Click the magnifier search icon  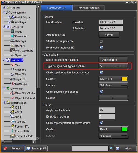point(111,148)
